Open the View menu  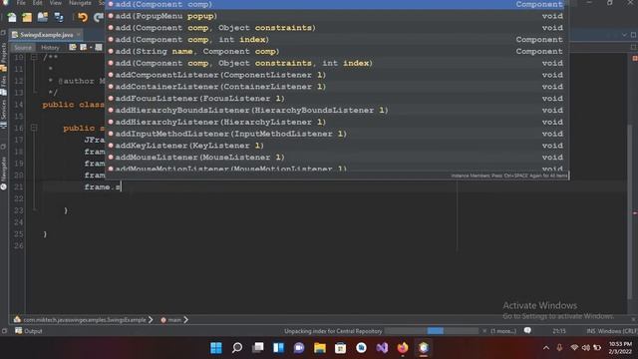click(56, 3)
